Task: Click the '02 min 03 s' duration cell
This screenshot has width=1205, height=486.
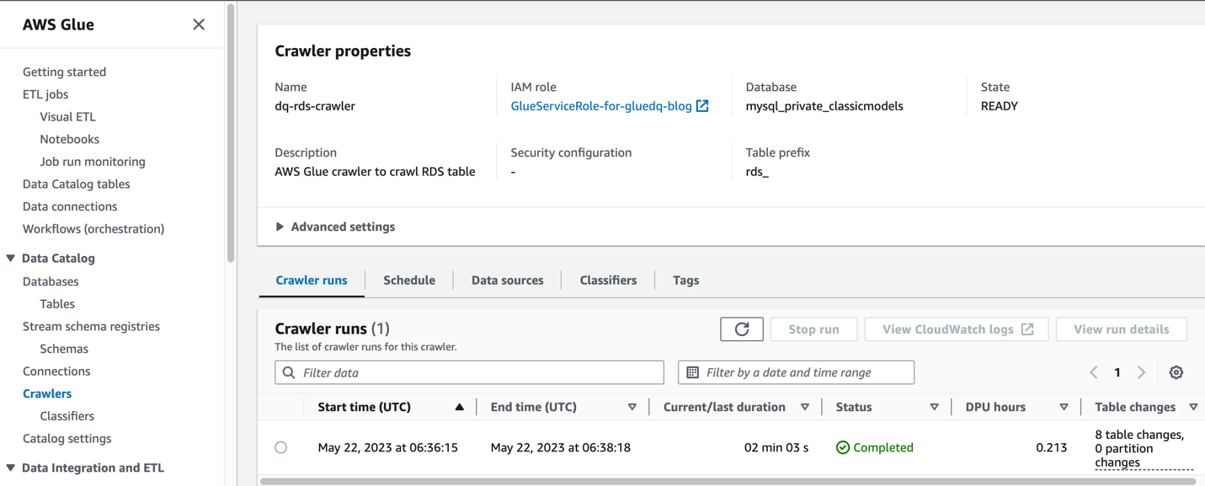Action: (x=776, y=447)
